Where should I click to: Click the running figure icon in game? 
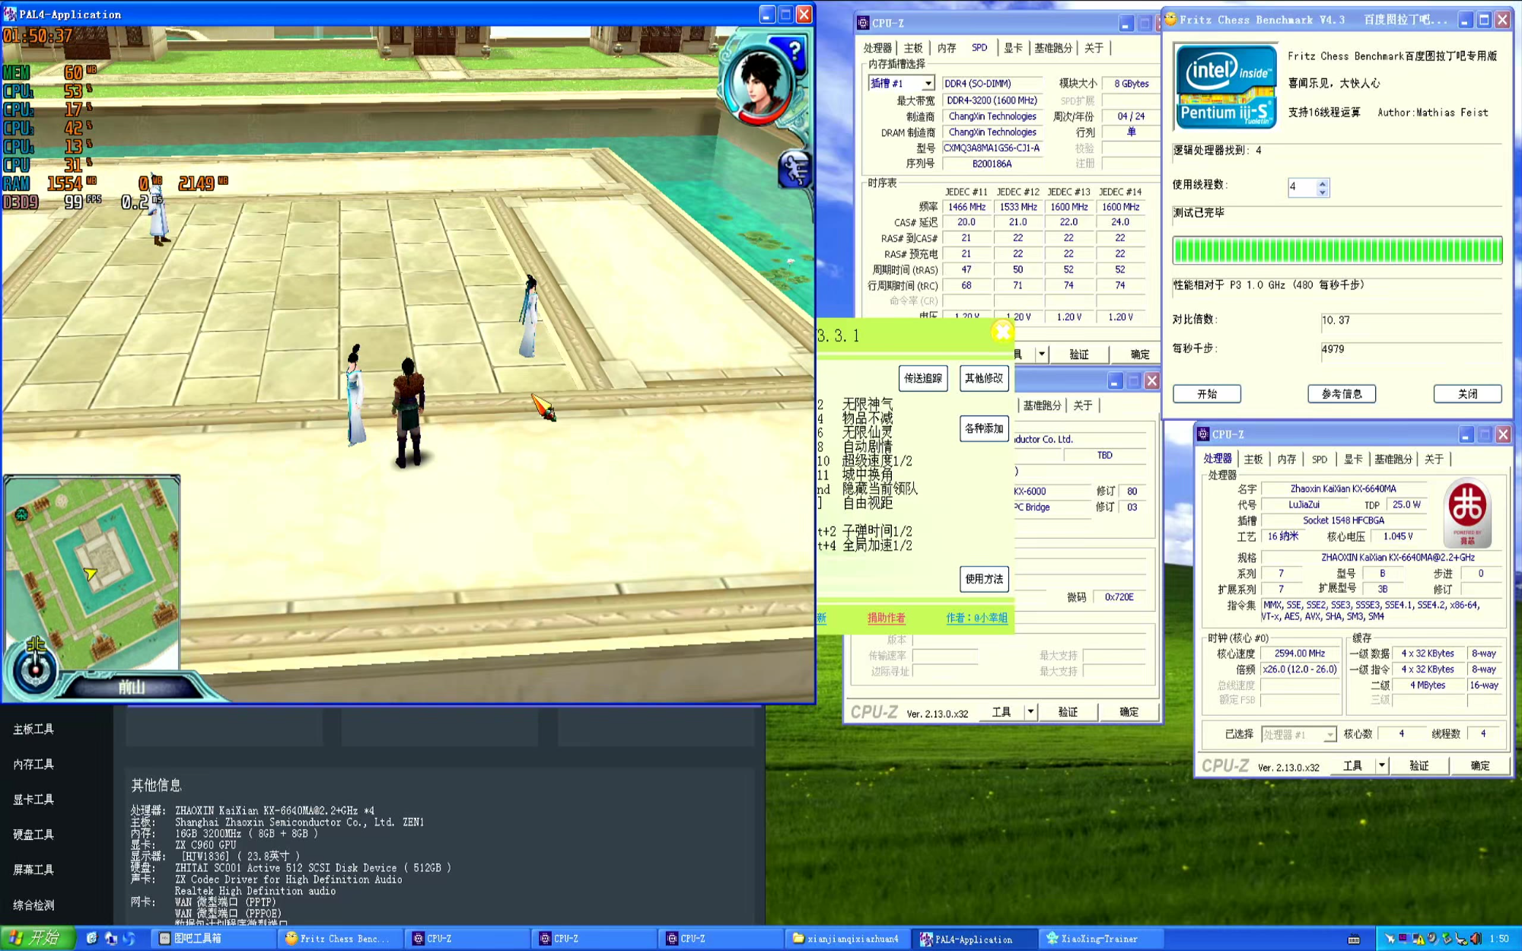pyautogui.click(x=794, y=169)
